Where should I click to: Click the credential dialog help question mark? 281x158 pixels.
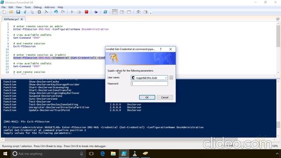[x=161, y=49]
